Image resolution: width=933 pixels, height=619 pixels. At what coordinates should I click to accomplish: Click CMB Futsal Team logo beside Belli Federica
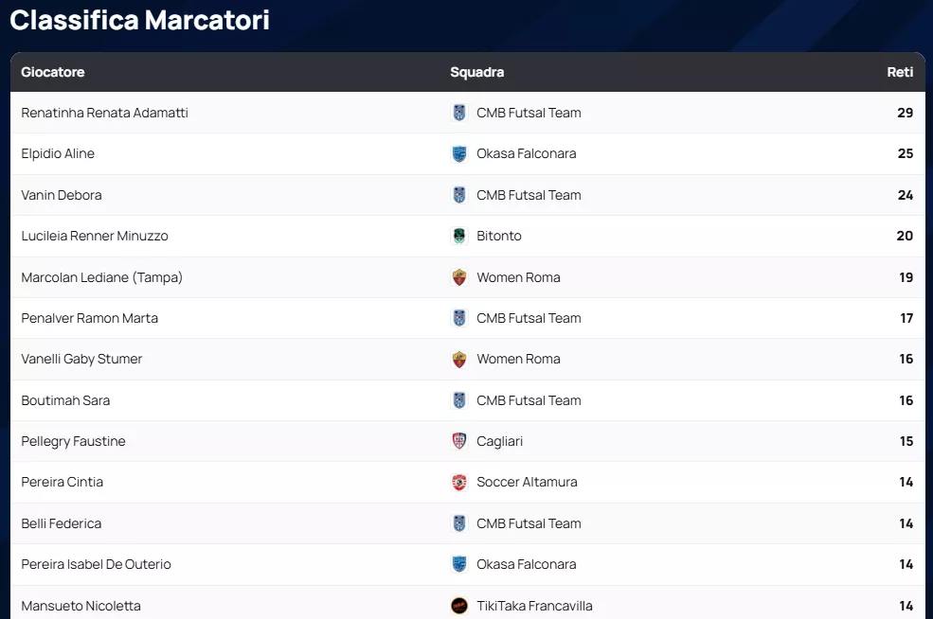point(459,523)
